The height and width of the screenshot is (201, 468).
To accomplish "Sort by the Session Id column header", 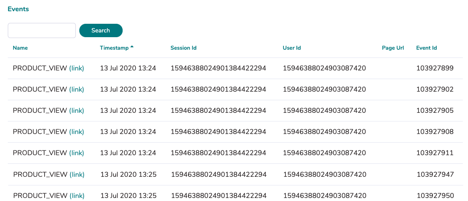I will point(183,48).
